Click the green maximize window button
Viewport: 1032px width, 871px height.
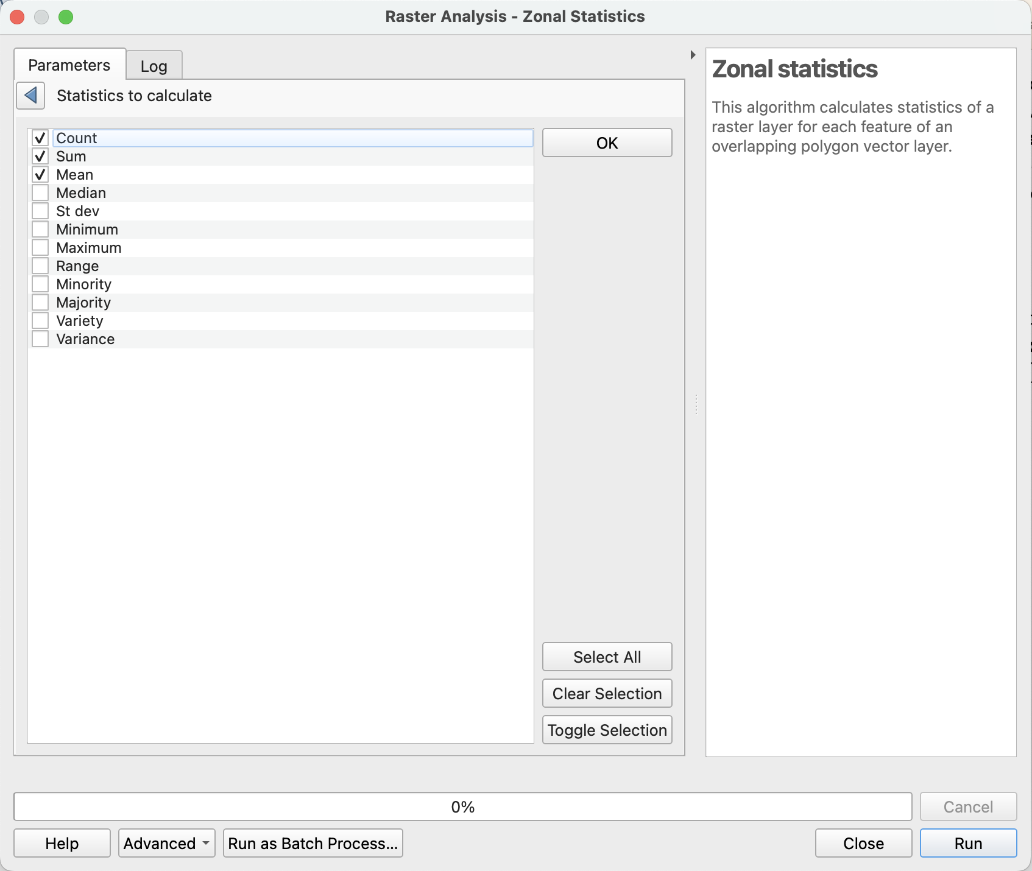(66, 17)
